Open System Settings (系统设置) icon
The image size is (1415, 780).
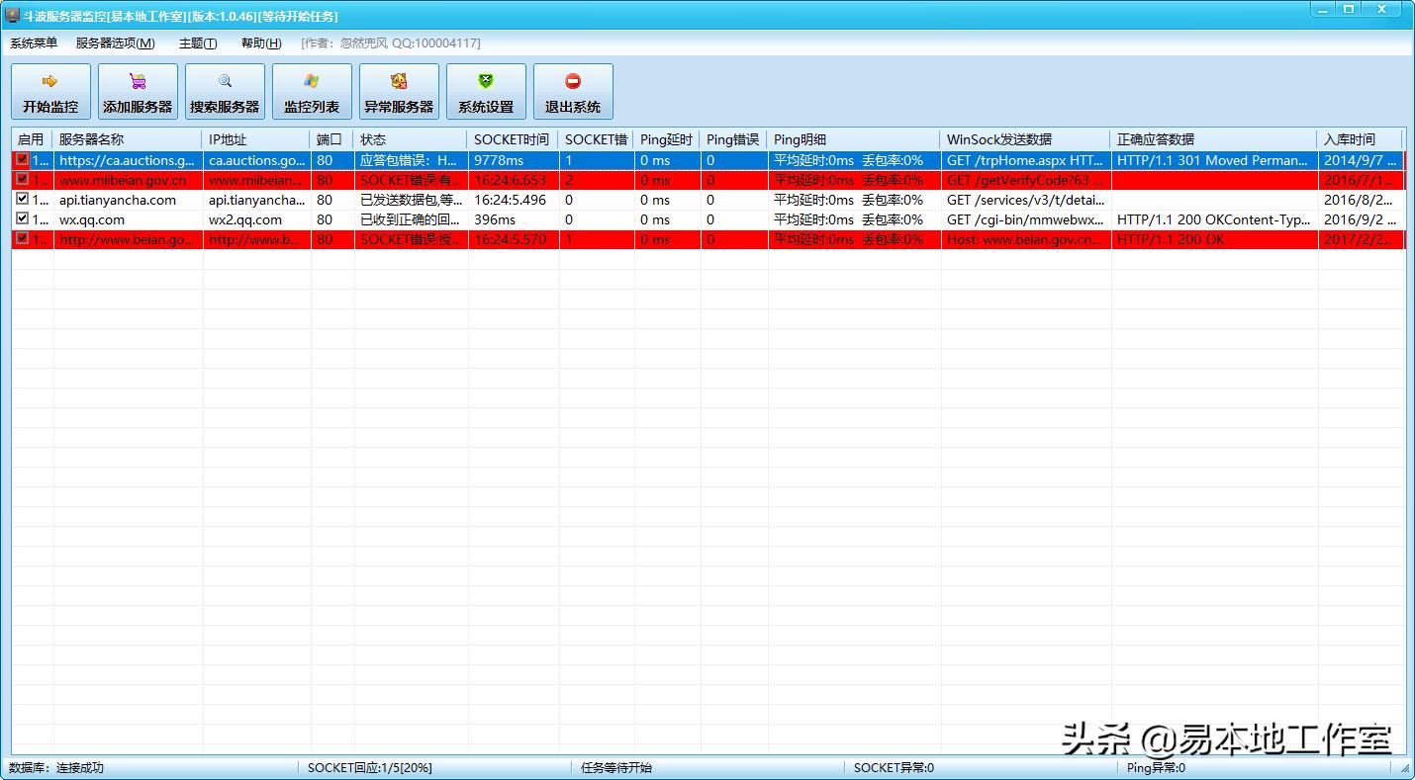[486, 82]
